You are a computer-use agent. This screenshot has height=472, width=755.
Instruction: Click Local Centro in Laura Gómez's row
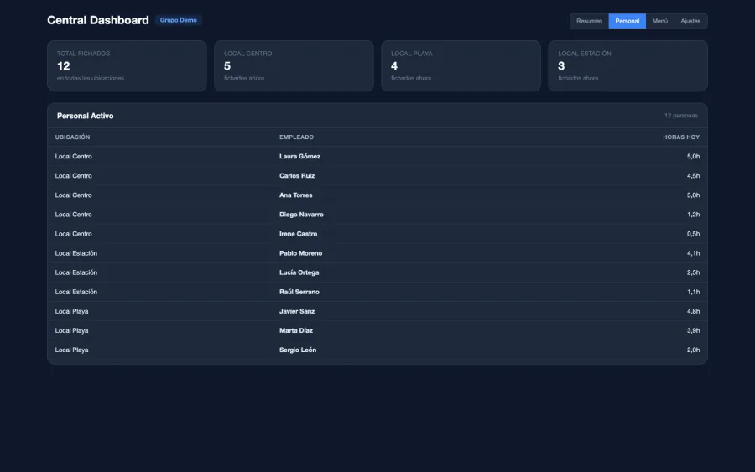click(73, 157)
